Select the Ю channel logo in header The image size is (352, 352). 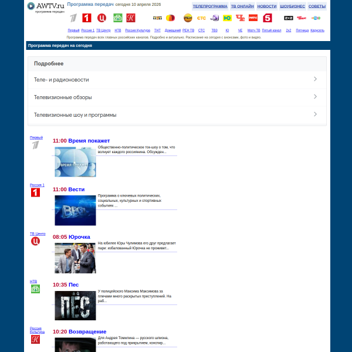[227, 18]
